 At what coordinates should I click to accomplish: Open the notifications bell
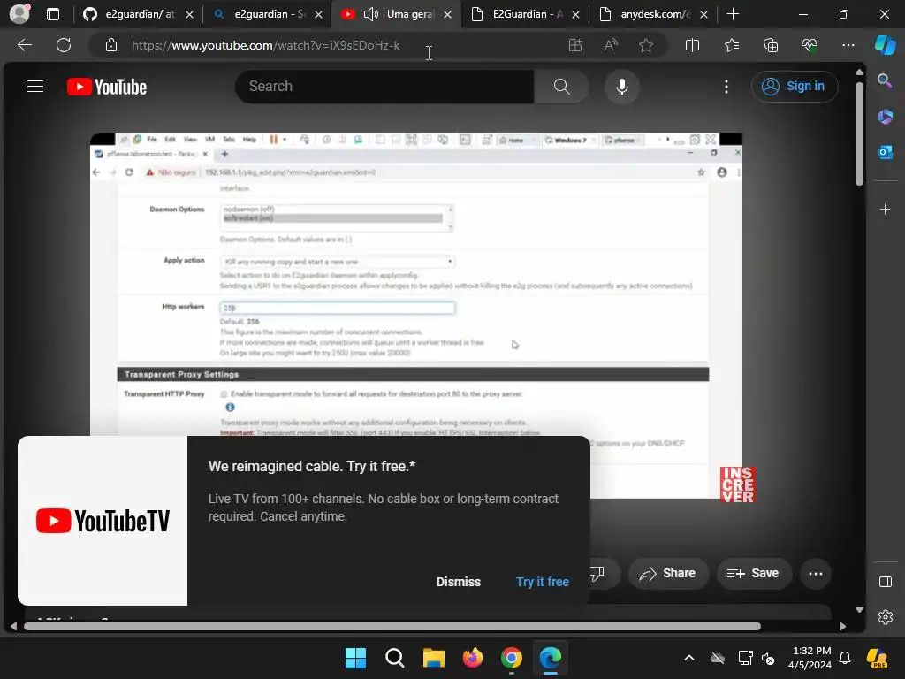(x=845, y=658)
